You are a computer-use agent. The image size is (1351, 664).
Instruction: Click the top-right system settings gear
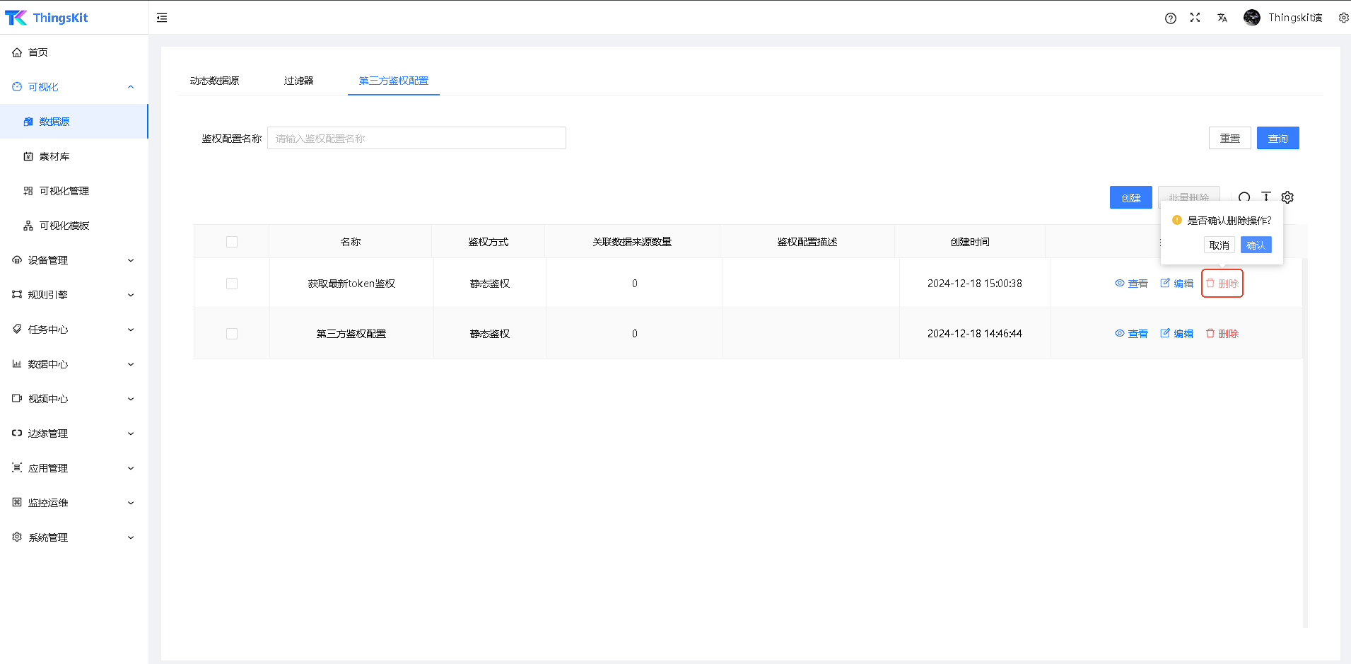pos(1343,18)
